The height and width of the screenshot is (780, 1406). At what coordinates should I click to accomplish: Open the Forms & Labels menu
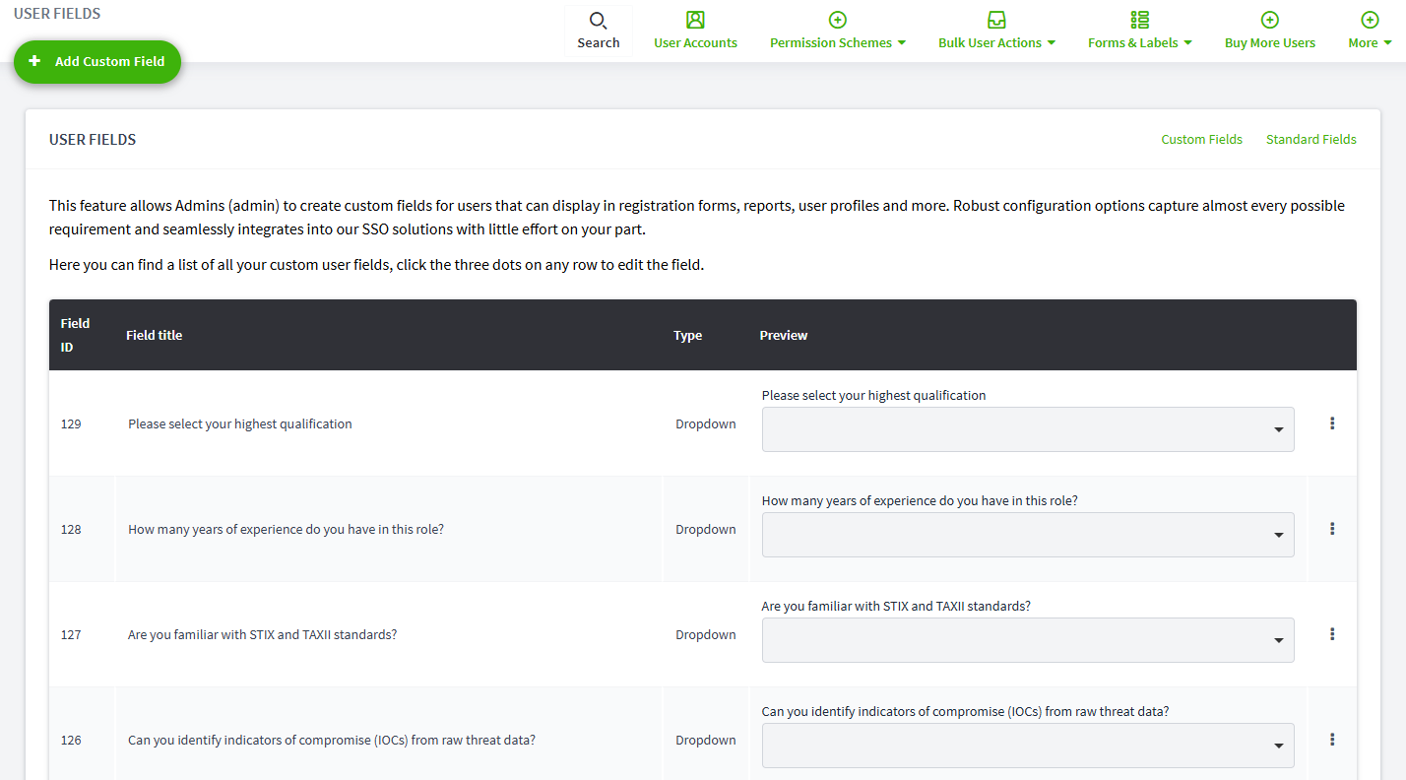pos(1139,43)
